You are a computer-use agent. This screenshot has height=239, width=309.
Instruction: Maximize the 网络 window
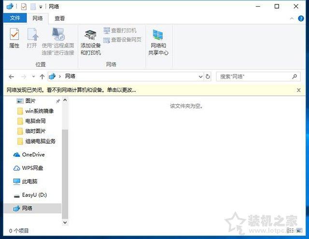coord(277,6)
